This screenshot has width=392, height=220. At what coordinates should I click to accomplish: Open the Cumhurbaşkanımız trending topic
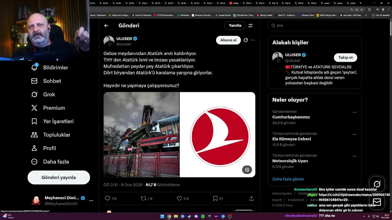tap(291, 117)
